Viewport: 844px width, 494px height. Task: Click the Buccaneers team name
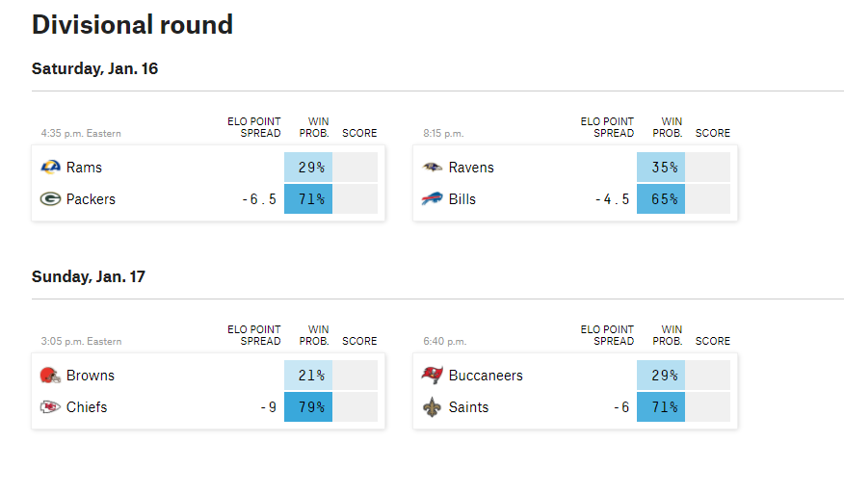coord(486,376)
